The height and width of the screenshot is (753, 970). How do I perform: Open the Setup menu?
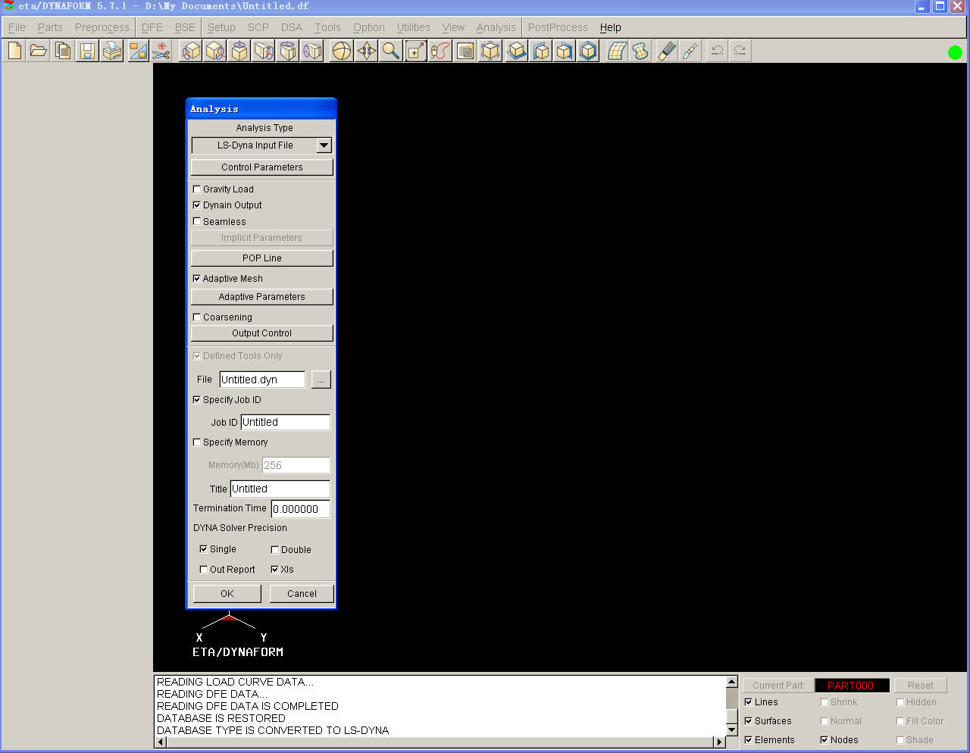tap(221, 27)
